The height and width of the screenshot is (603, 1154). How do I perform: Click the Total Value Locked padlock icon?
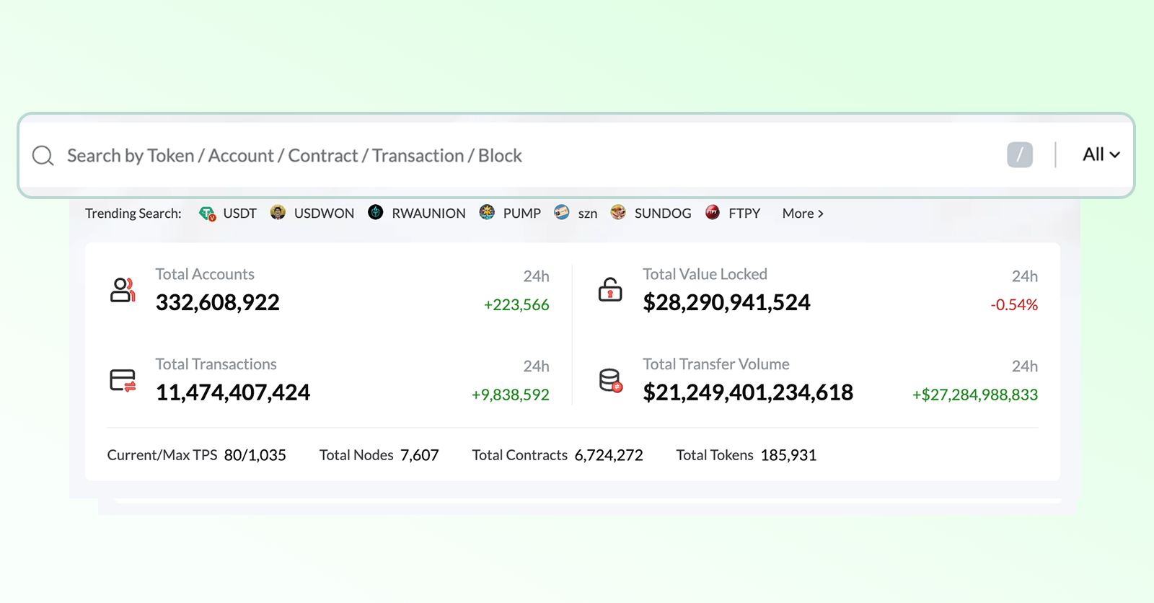coord(610,290)
